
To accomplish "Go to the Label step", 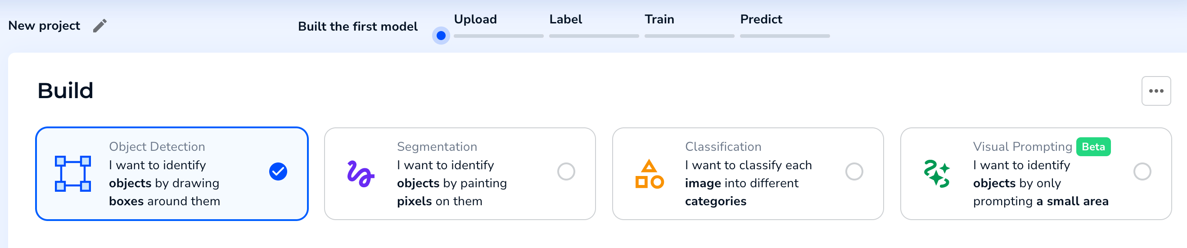I will 565,19.
